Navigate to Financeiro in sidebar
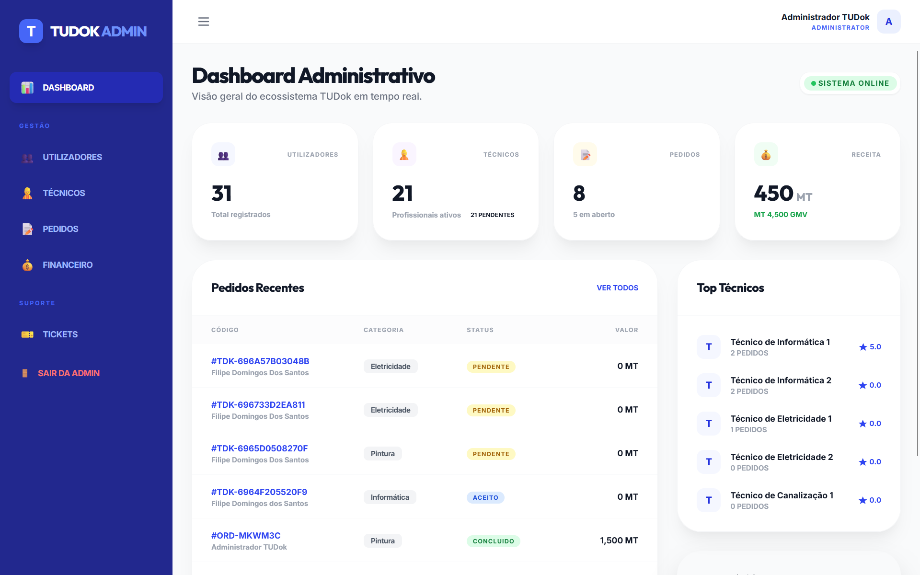920x575 pixels. point(68,265)
